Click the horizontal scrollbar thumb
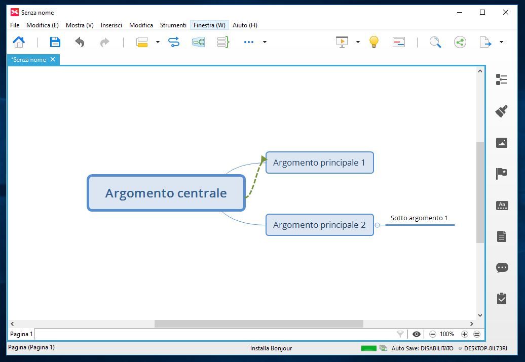 (258, 324)
